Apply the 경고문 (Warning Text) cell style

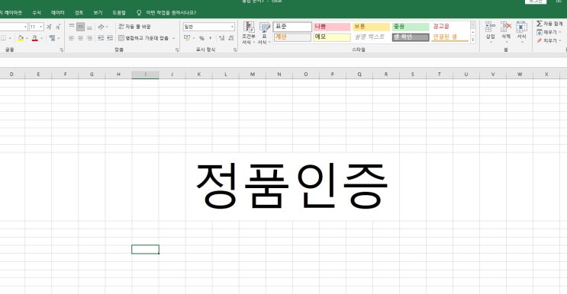click(x=449, y=27)
